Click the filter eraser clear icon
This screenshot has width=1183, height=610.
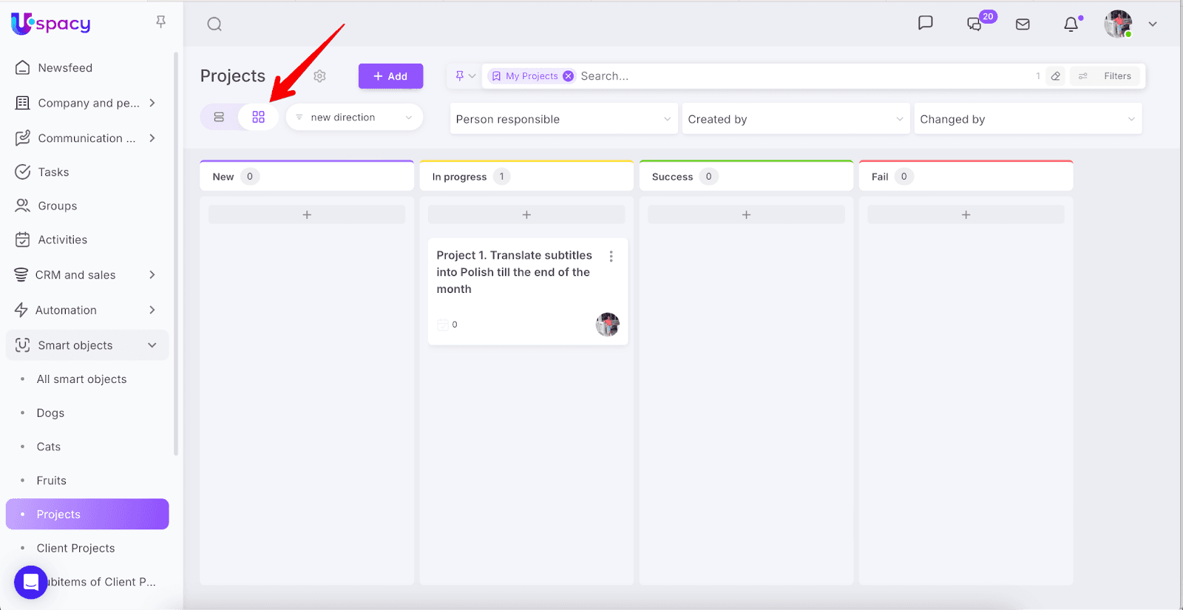coord(1056,76)
